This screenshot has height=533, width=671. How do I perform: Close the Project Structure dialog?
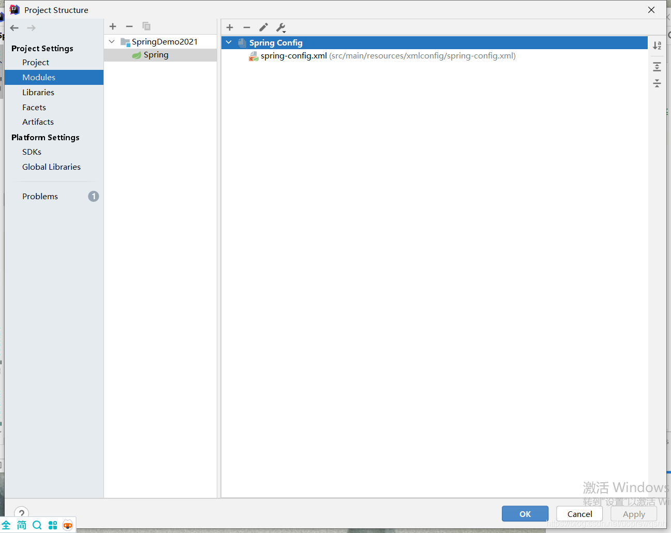point(651,10)
